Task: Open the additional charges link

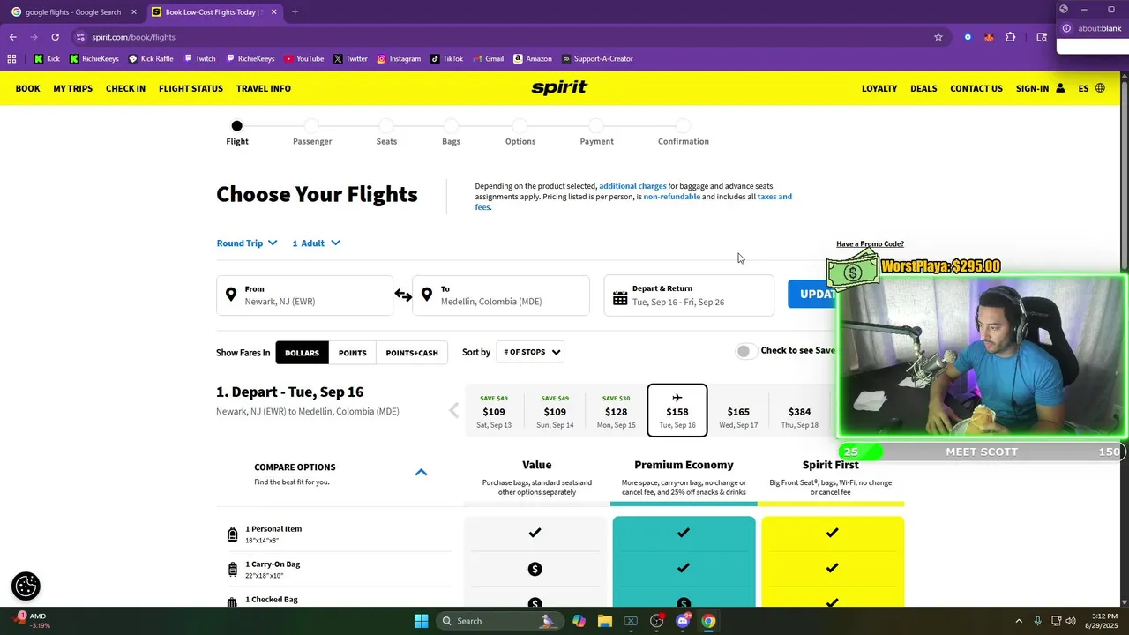Action: pyautogui.click(x=632, y=186)
